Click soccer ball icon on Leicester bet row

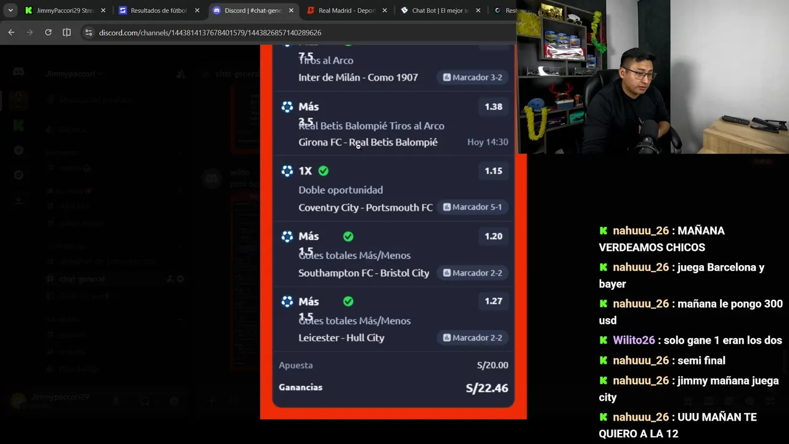[287, 301]
